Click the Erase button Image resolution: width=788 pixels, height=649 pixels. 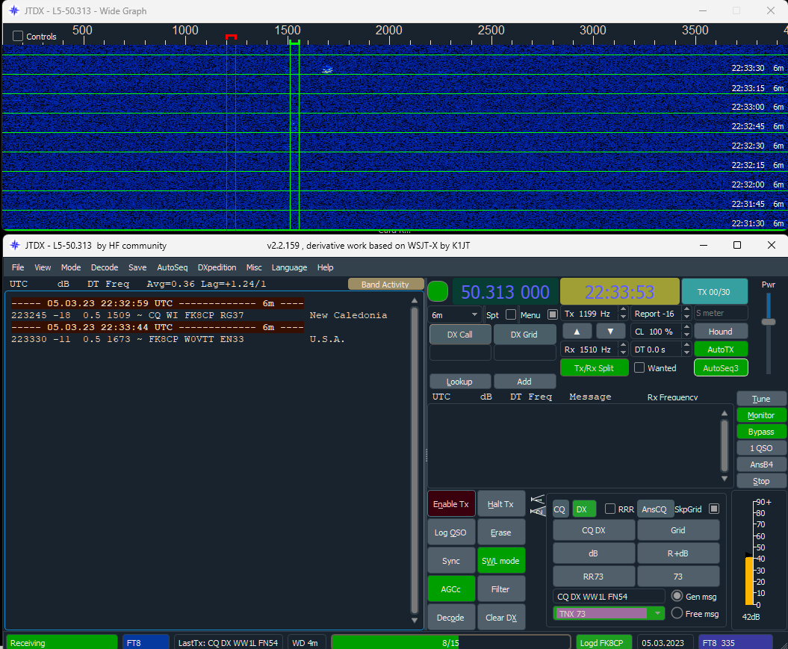[x=500, y=532]
